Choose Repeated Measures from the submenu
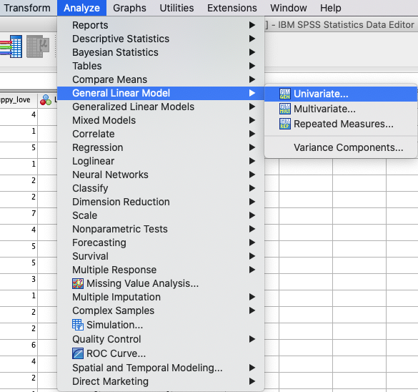Image resolution: width=418 pixels, height=392 pixels. coord(341,124)
